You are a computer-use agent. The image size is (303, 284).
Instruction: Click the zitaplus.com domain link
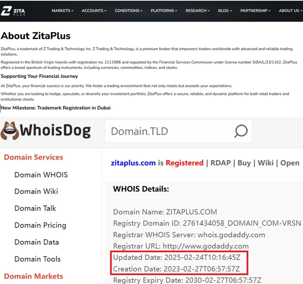click(x=133, y=163)
